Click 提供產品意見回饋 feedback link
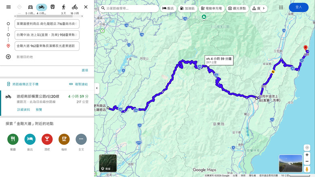Viewport: 315px width, 177px height. [269, 175]
